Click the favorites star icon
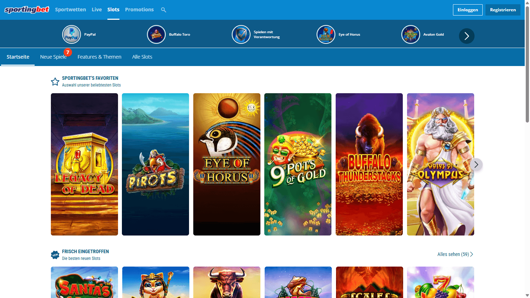The image size is (530, 298). coord(55,82)
